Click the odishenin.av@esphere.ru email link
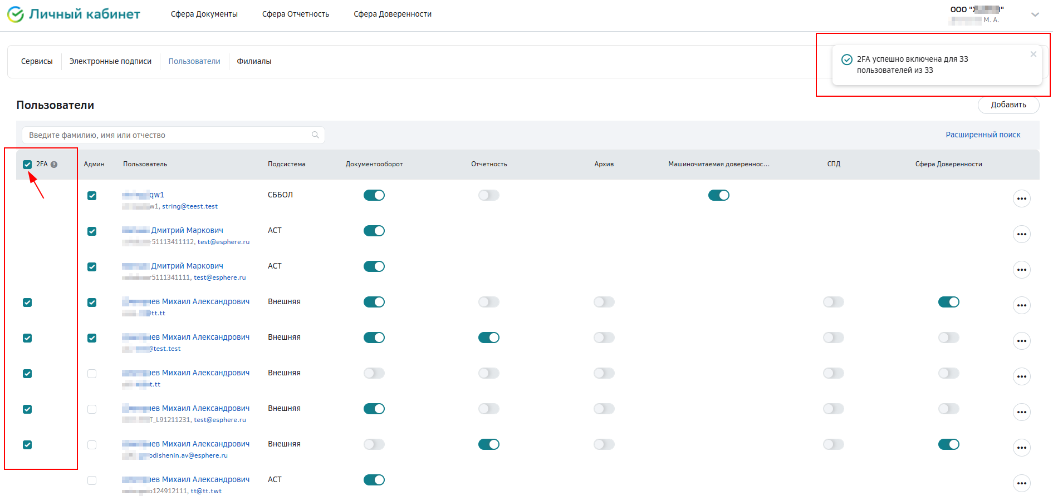 coord(189,455)
